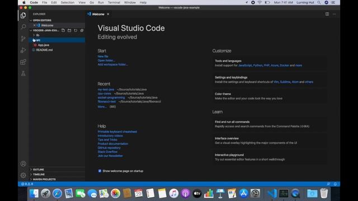Open README.md in explorer
Screen dimensions: 358x201
tap(44, 50)
